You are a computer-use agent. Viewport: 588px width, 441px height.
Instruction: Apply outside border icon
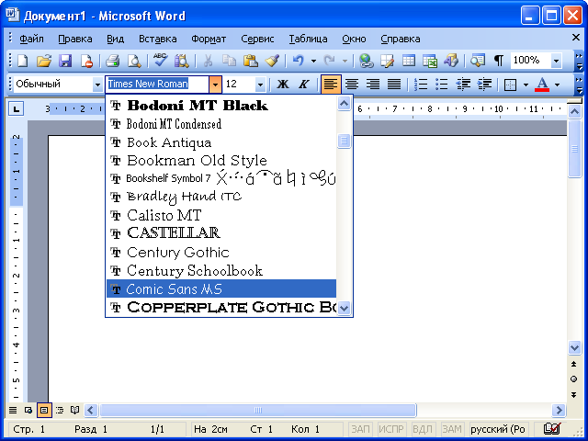[511, 85]
